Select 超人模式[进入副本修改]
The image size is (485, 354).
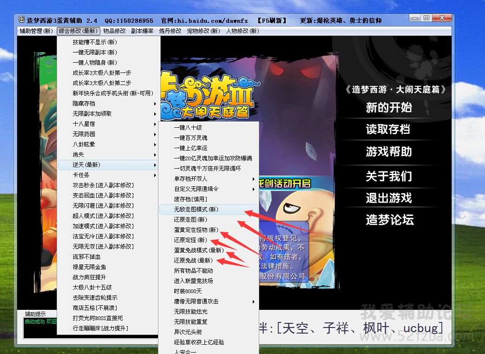(x=108, y=216)
